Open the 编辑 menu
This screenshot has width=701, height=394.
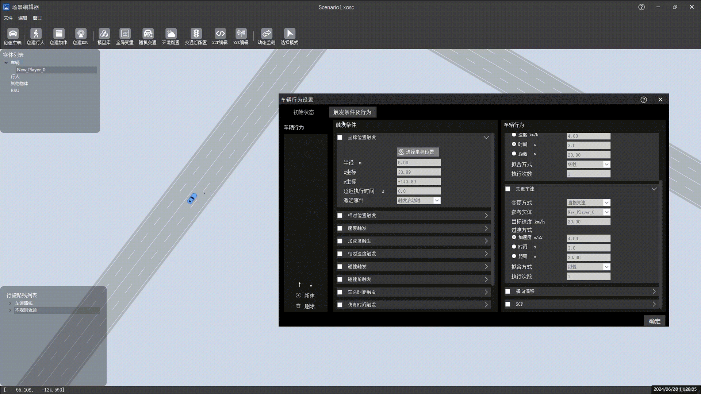[x=23, y=18]
